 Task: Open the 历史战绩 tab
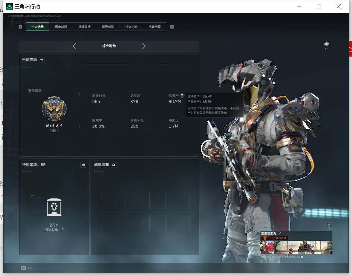pos(61,27)
